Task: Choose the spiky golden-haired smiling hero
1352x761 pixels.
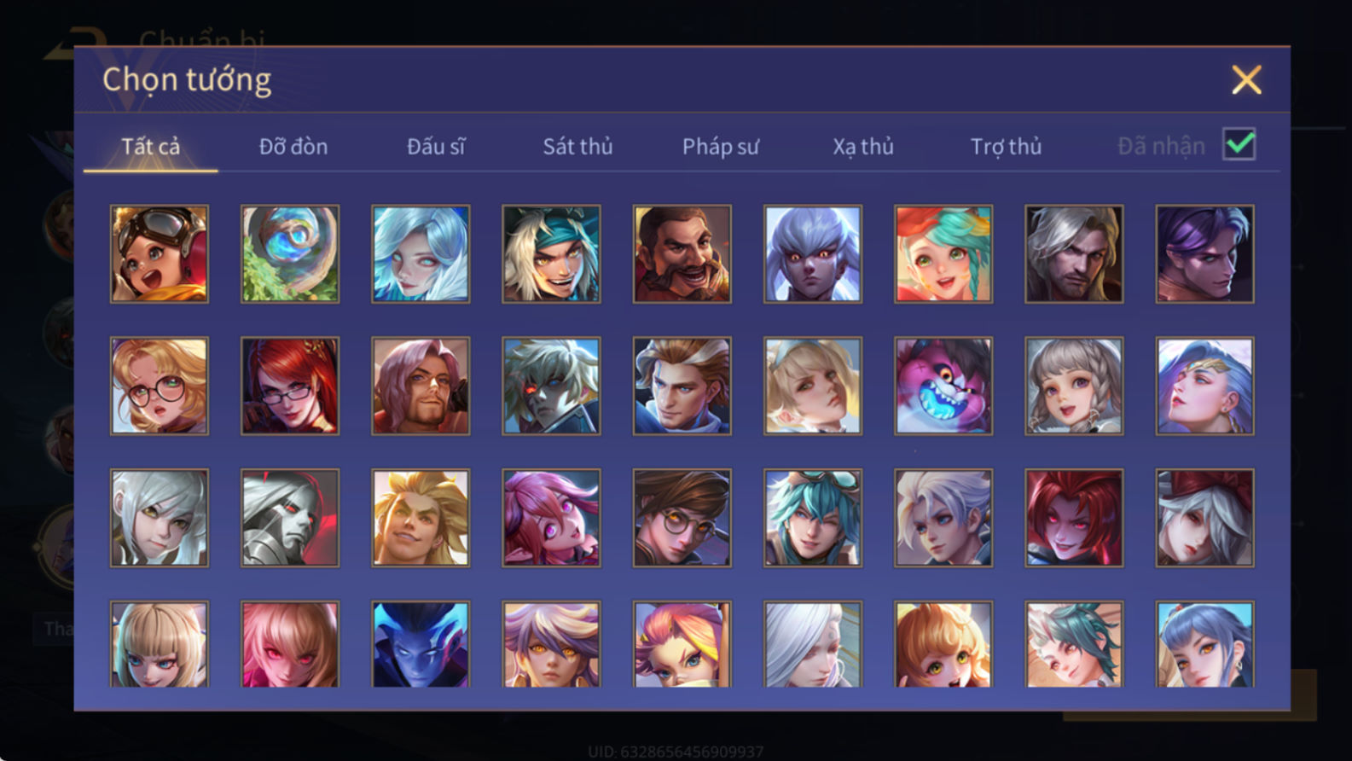Action: [421, 518]
